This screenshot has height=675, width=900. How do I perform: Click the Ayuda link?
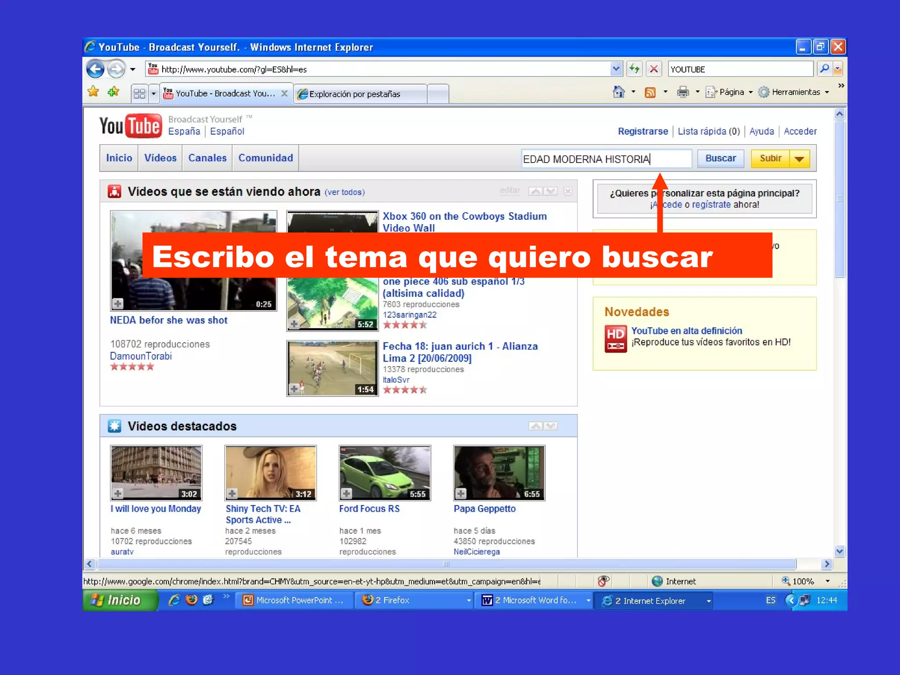(762, 131)
